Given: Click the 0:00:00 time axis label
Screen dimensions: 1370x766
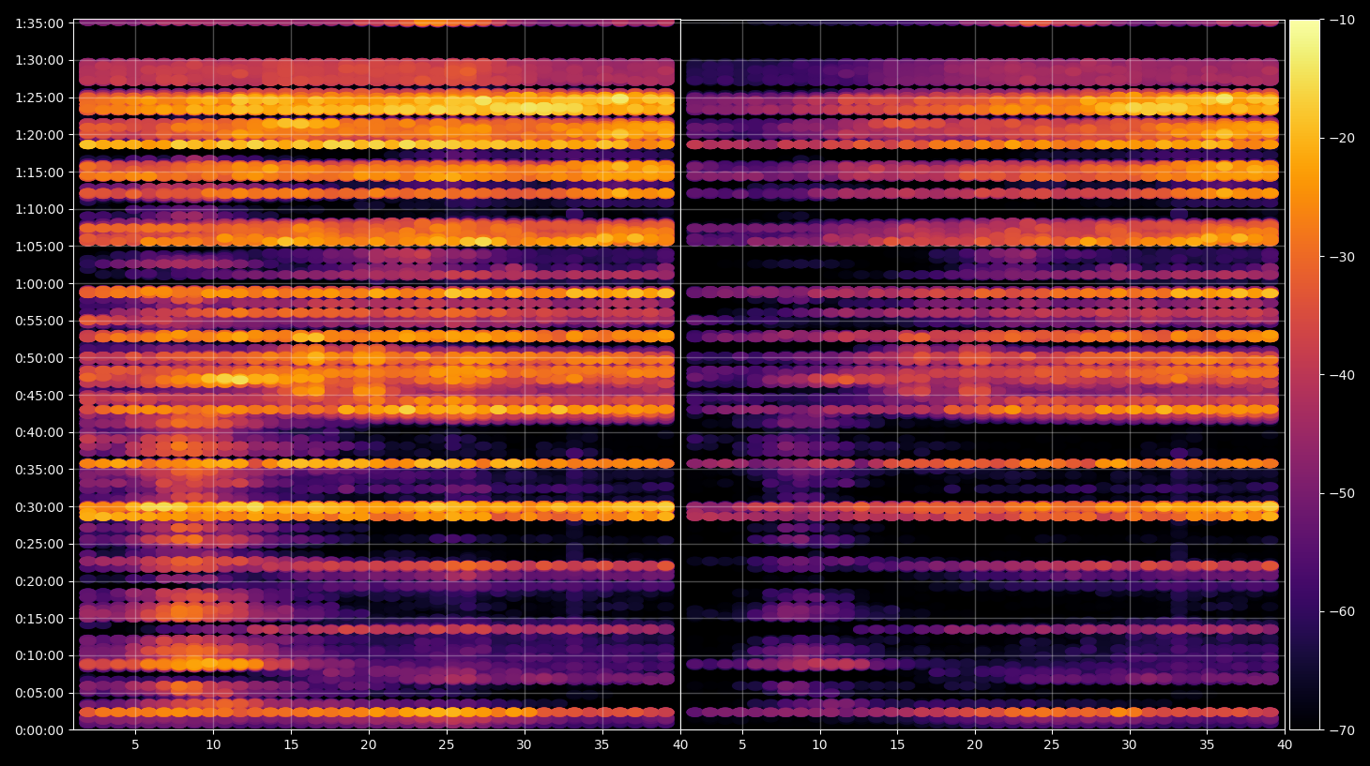Looking at the screenshot, I should click(39, 730).
